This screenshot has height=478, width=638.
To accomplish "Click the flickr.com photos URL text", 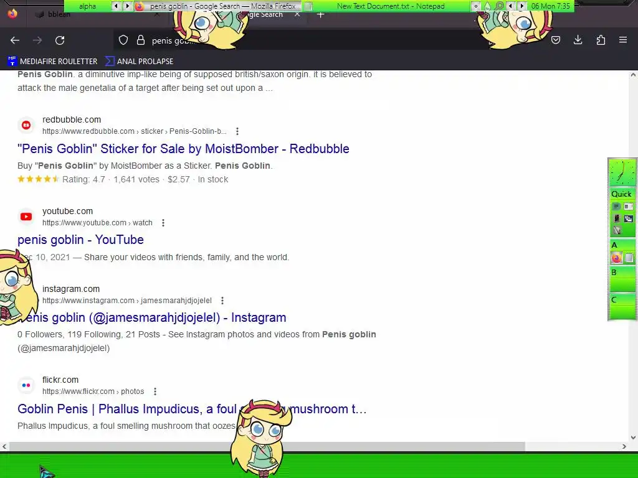I will point(93,391).
